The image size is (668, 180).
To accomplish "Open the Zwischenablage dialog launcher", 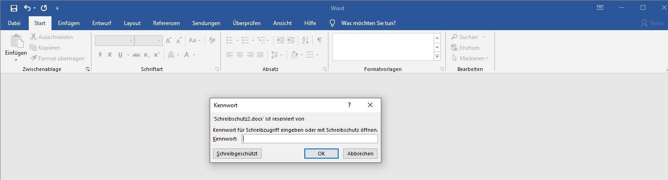I will (x=87, y=69).
